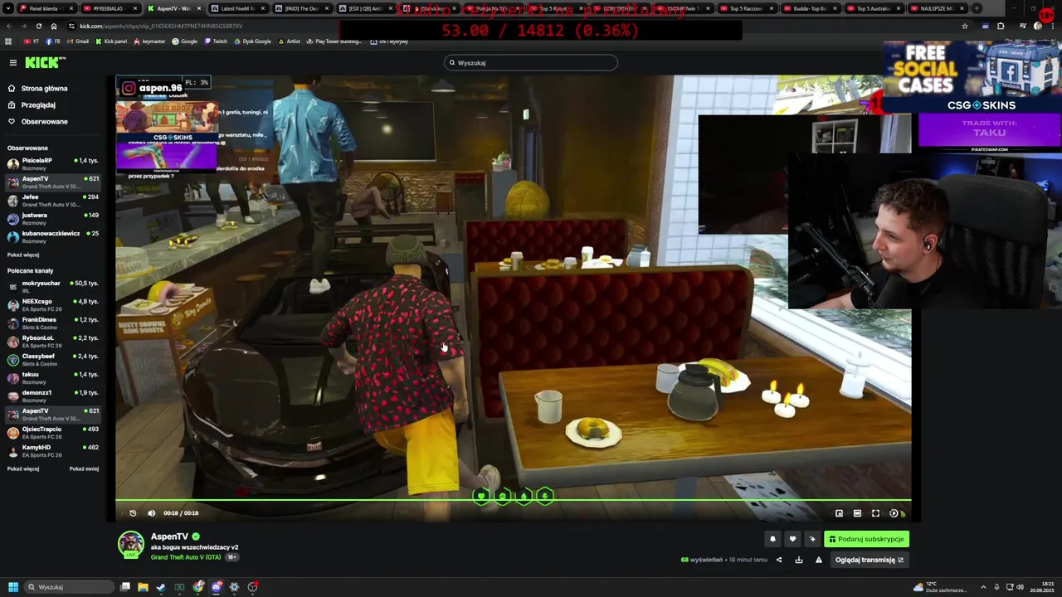Open player quality settings
The height and width of the screenshot is (597, 1062).
(x=894, y=513)
